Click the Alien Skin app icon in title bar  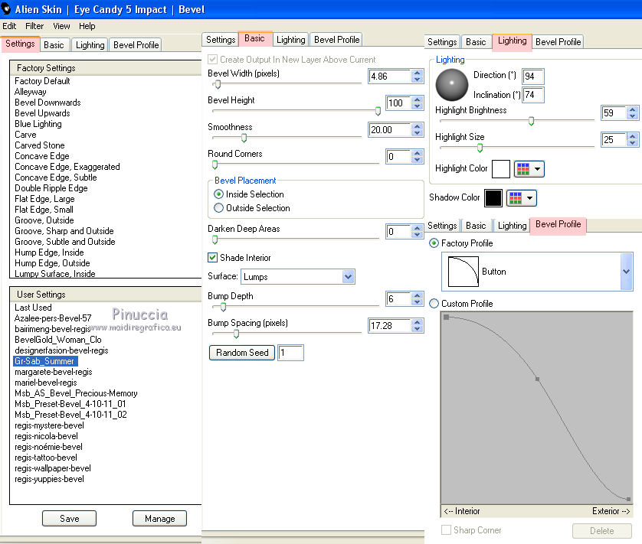tap(7, 9)
